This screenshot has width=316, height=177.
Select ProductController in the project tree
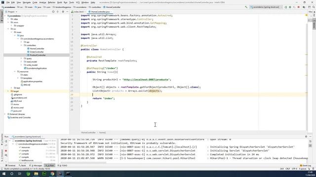pos(38,55)
